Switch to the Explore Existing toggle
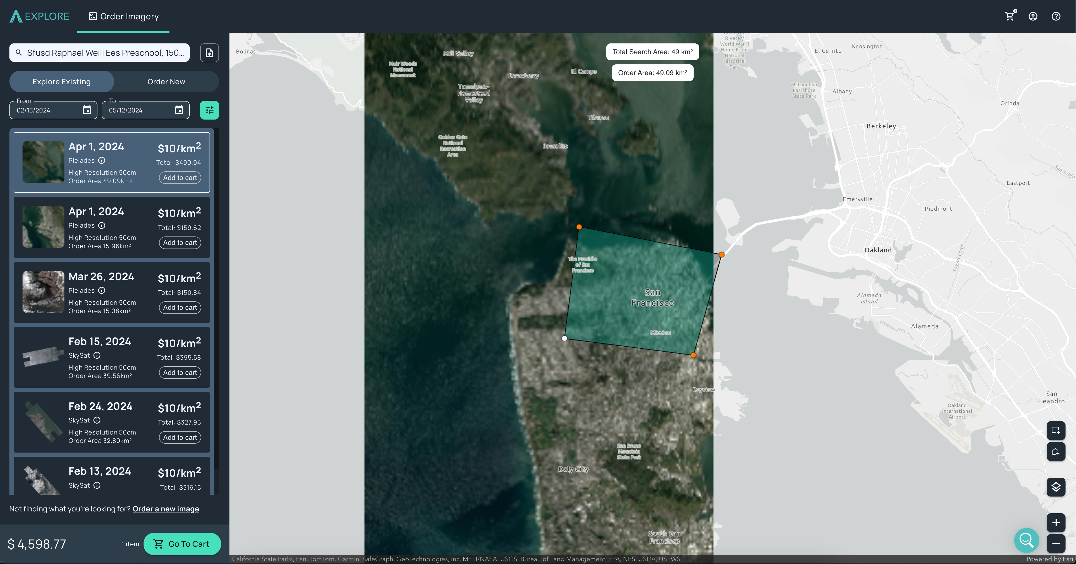 click(x=62, y=82)
